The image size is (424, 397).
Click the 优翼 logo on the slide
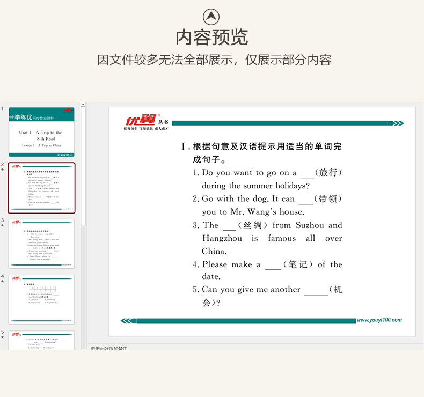click(146, 122)
